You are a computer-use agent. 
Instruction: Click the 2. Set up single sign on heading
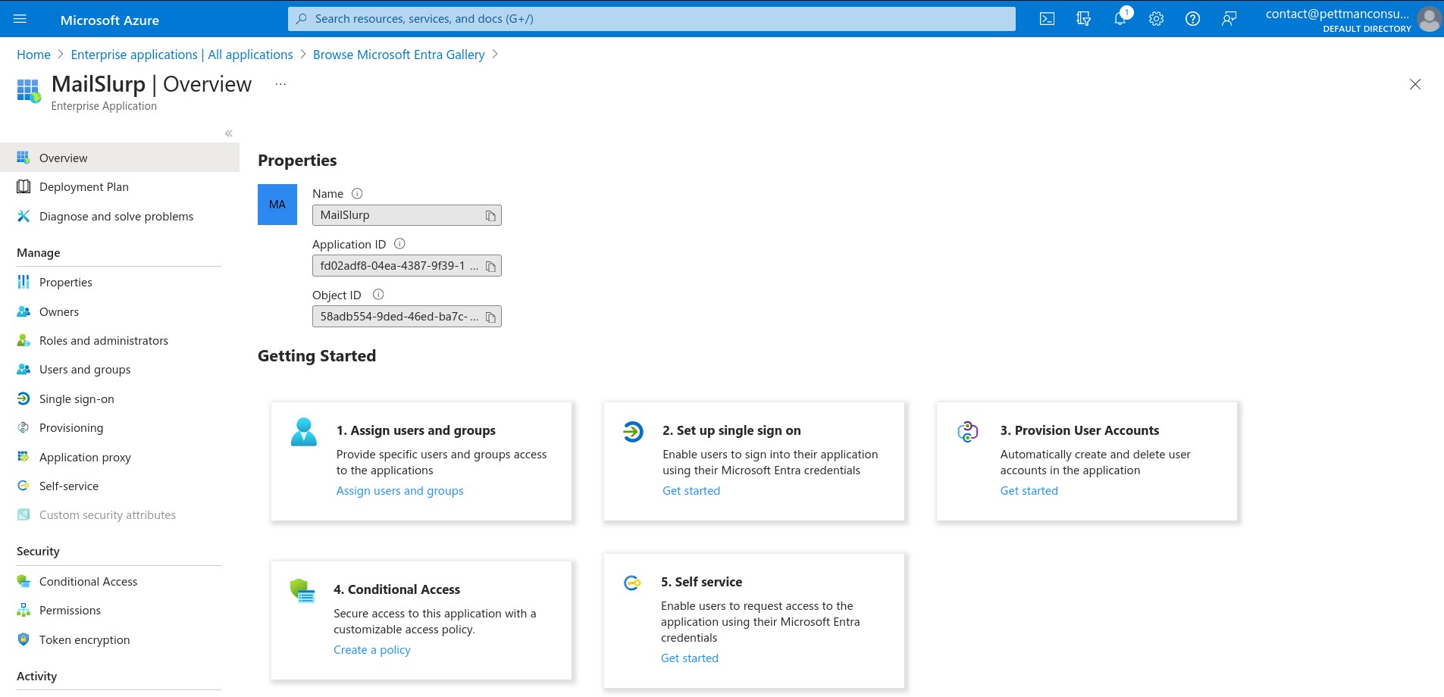click(731, 430)
